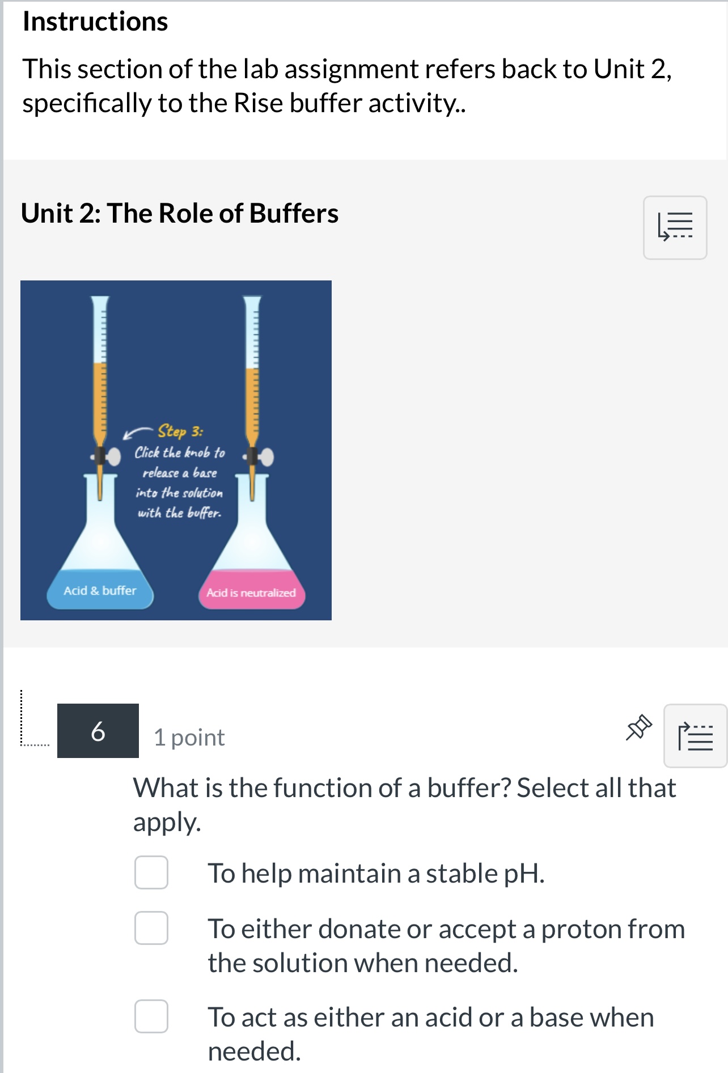
Task: Expand the passage icon beside question 6
Action: pos(695,736)
